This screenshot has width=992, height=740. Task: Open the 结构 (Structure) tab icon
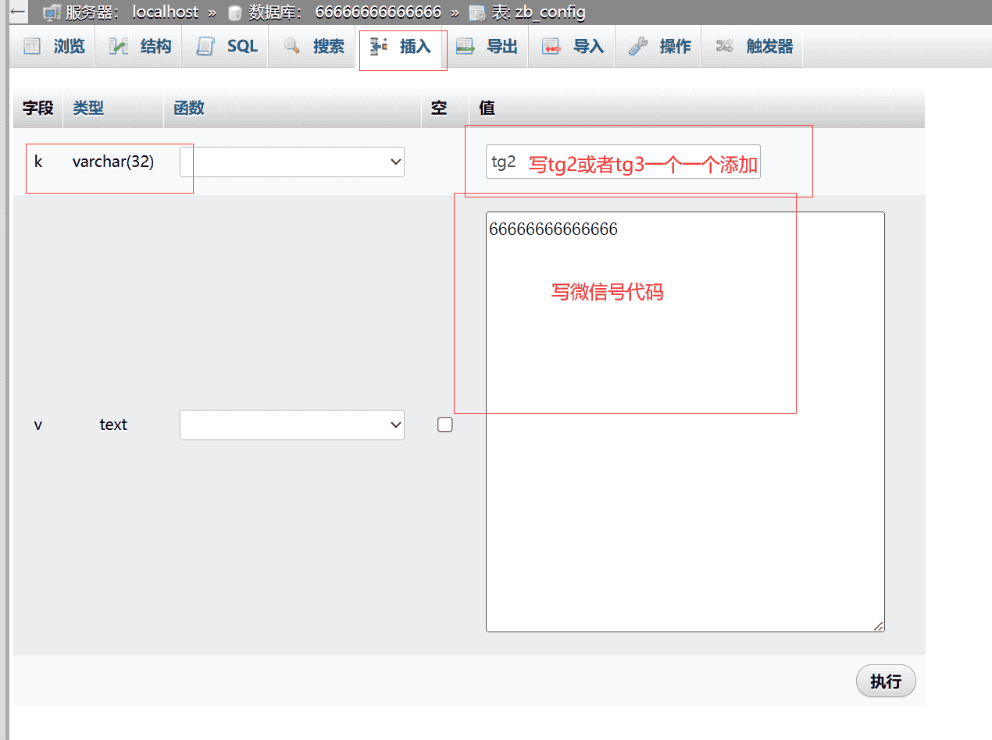pyautogui.click(x=117, y=45)
